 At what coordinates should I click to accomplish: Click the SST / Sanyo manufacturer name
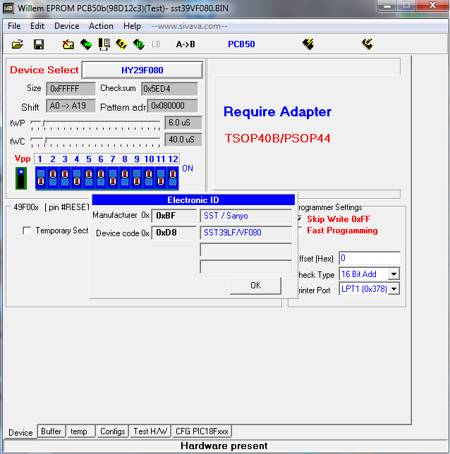[245, 216]
